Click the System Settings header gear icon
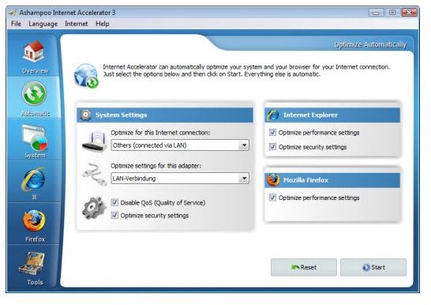The height and width of the screenshot is (305, 431). [x=85, y=115]
